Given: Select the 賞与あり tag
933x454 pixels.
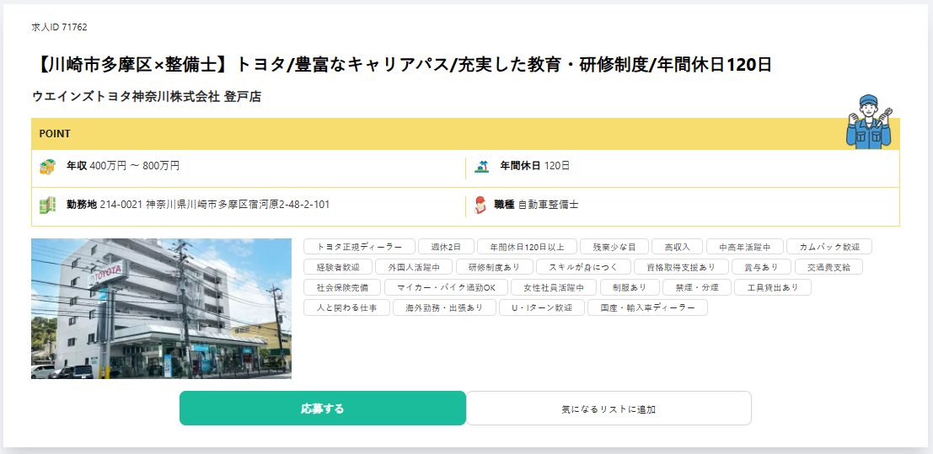Looking at the screenshot, I should (x=762, y=267).
